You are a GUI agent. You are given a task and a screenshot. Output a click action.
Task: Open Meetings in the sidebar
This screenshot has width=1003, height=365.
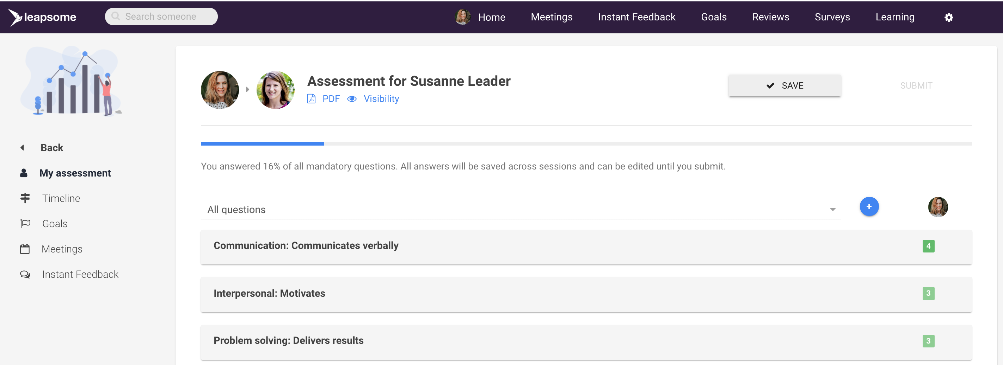click(x=62, y=249)
